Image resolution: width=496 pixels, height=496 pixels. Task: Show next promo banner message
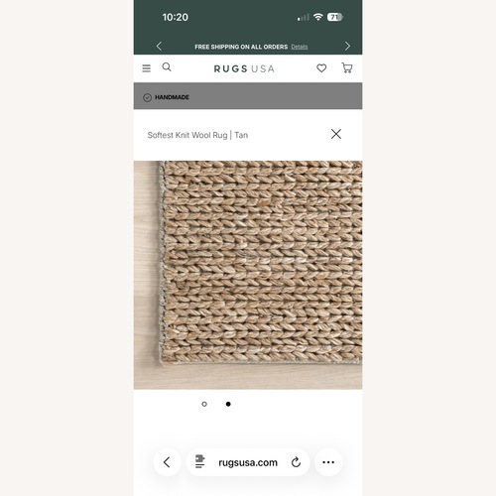click(347, 46)
